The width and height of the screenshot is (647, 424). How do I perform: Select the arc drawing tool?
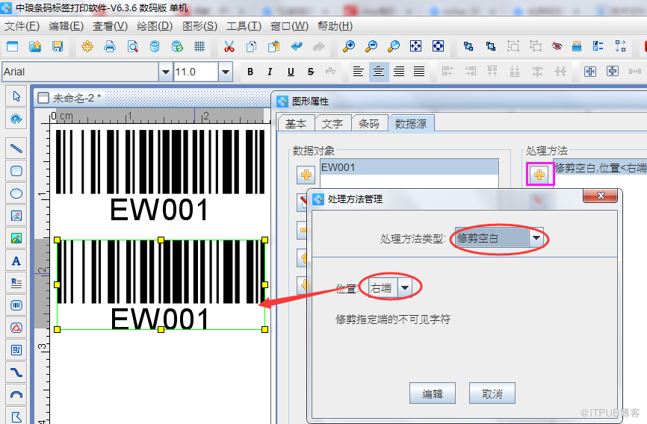pyautogui.click(x=16, y=395)
